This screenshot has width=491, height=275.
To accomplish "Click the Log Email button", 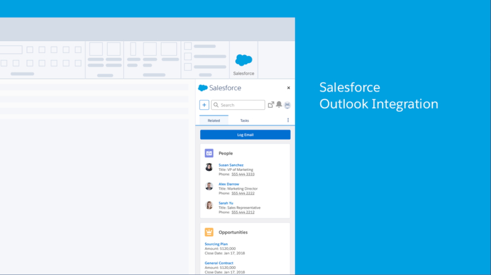I will click(x=245, y=135).
